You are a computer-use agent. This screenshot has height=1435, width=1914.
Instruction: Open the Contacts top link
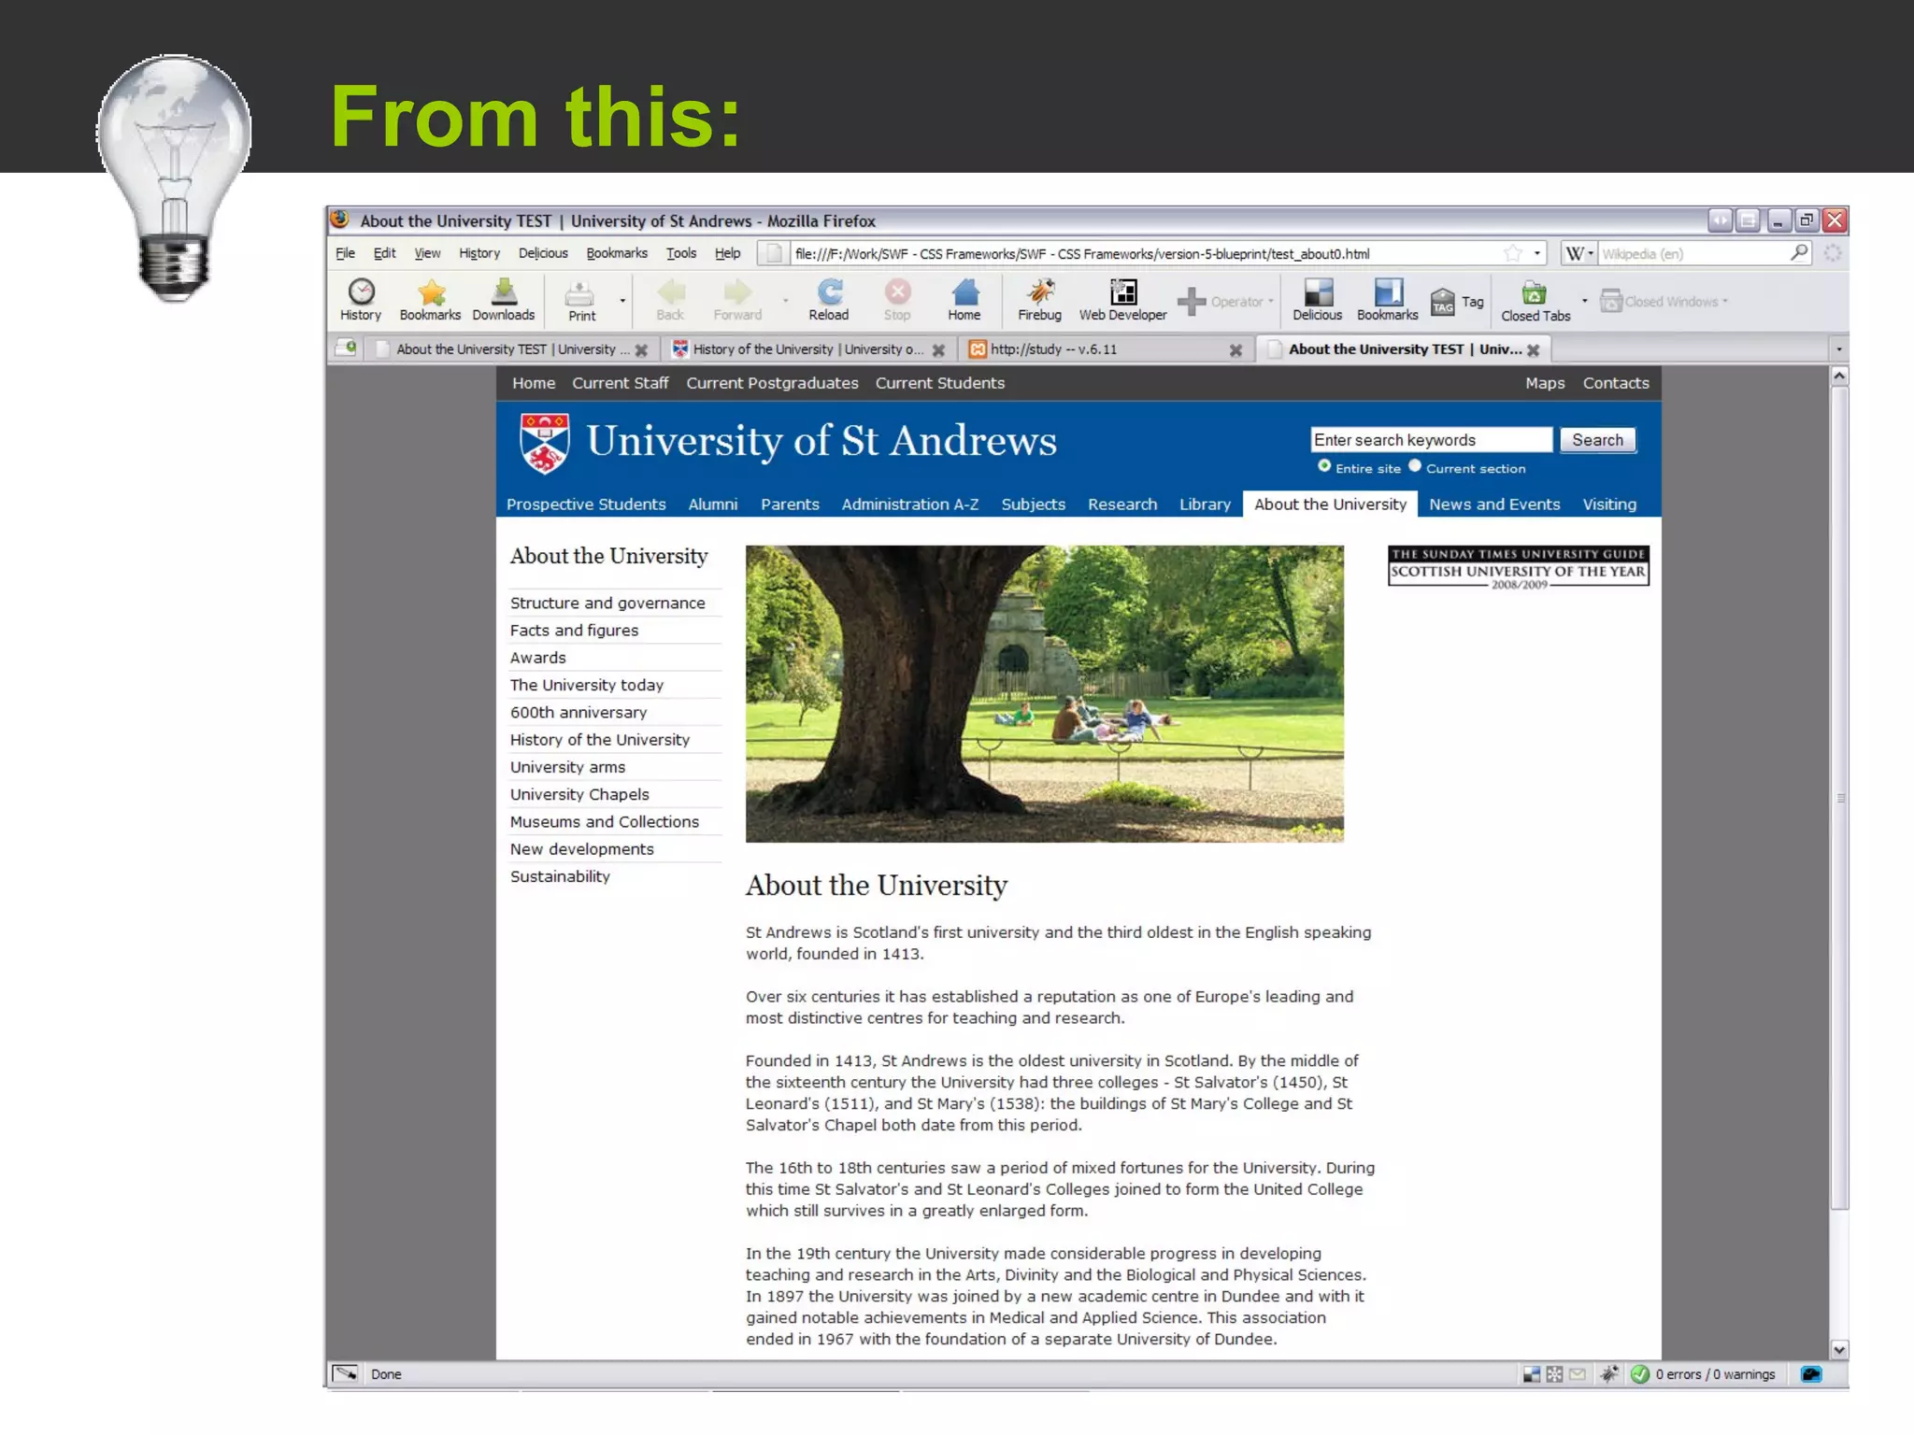click(x=1616, y=383)
